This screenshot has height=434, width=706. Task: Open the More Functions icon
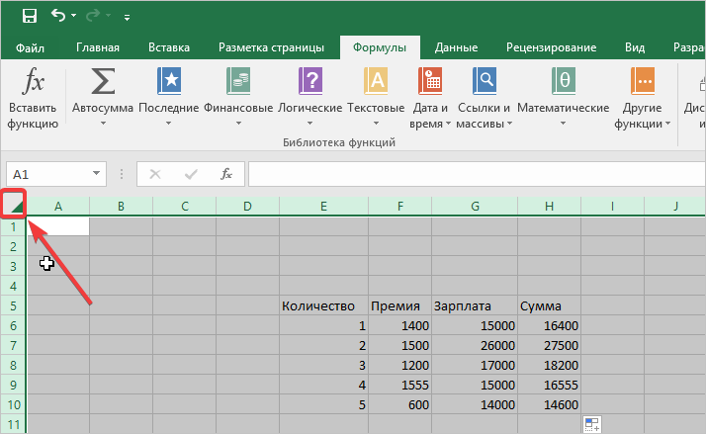click(644, 81)
